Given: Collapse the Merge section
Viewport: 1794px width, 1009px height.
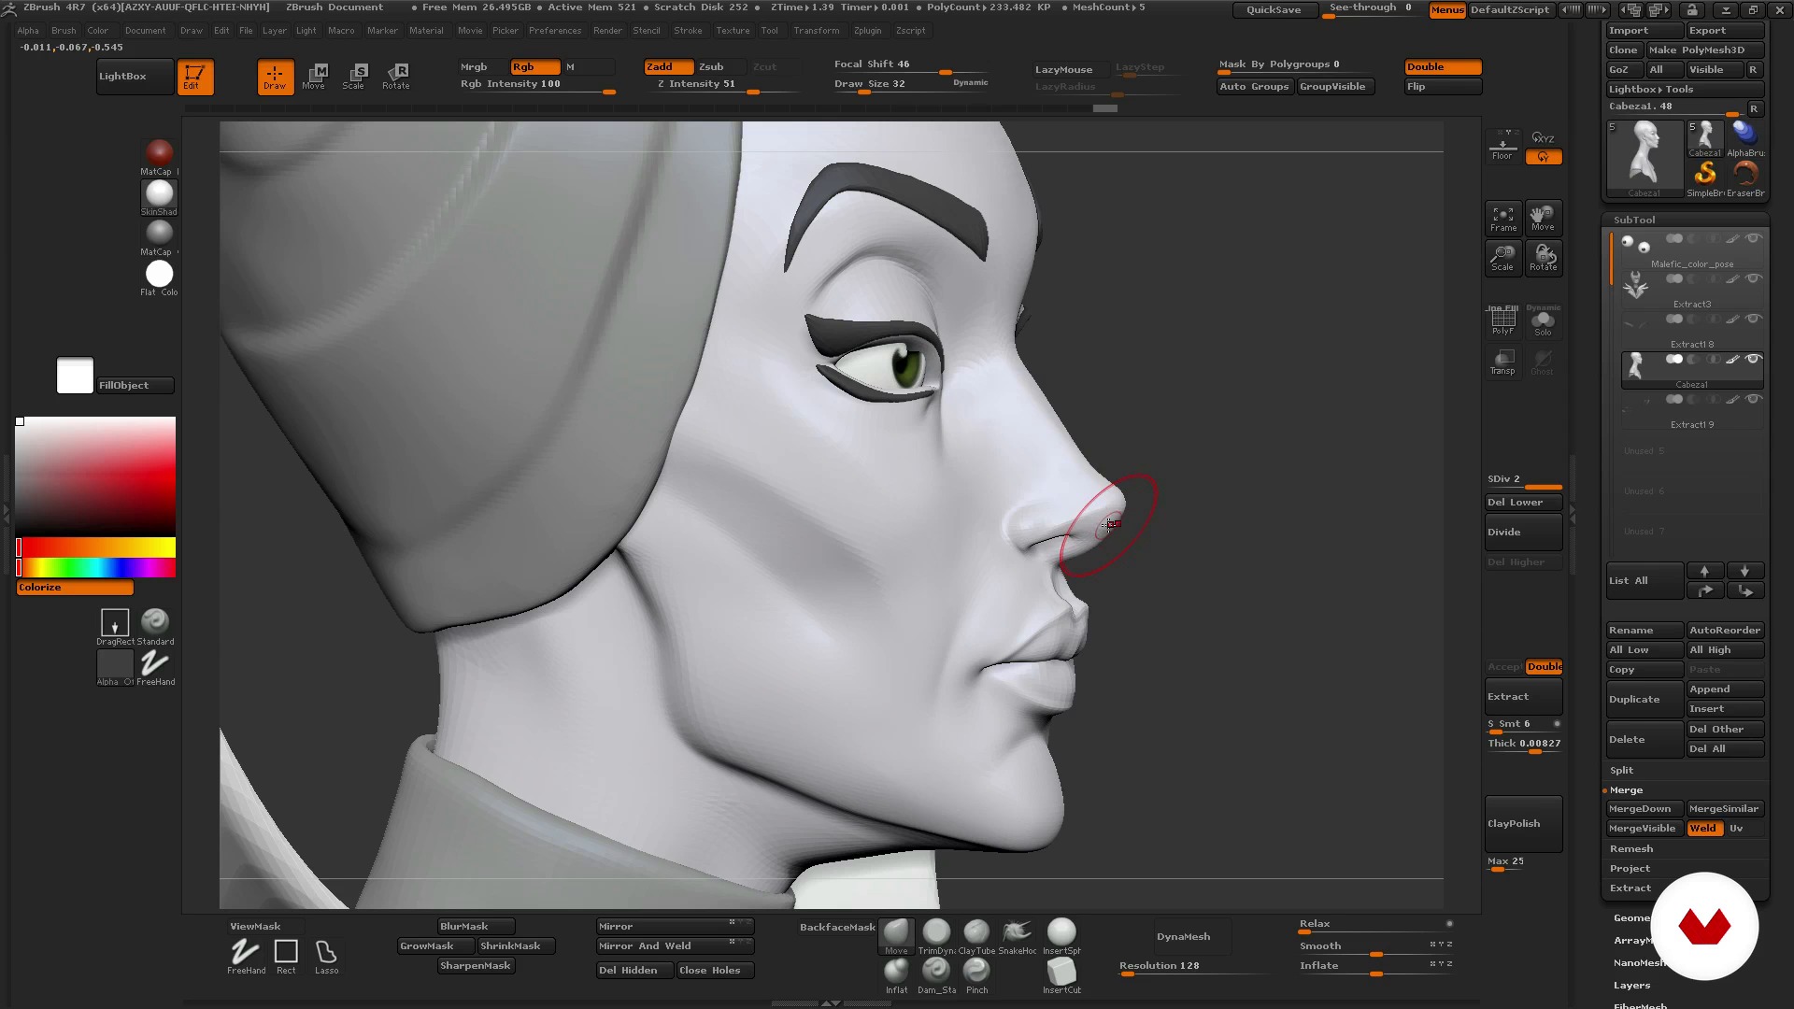Looking at the screenshot, I should coord(1626,790).
